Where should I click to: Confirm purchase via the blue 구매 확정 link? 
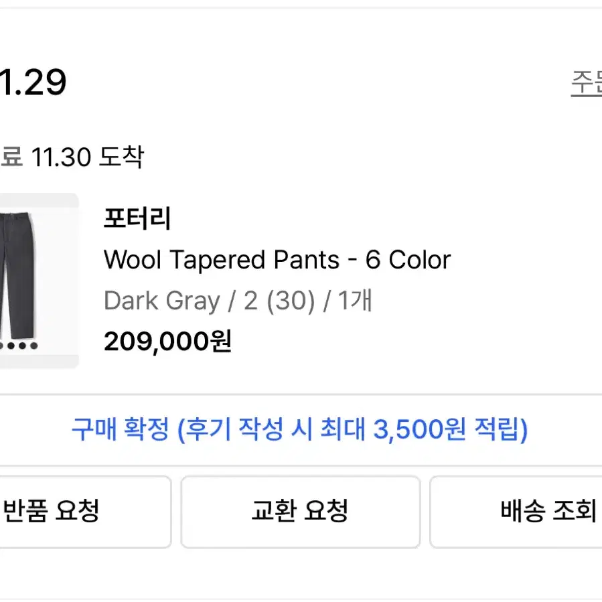[x=300, y=429]
